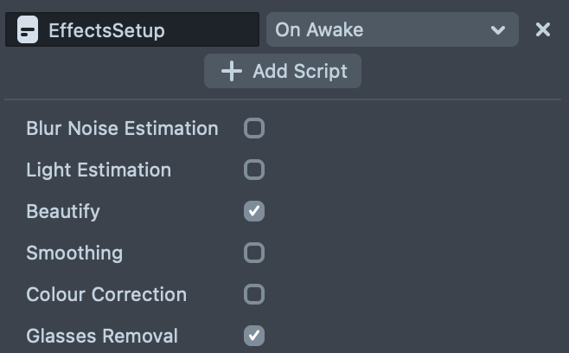Tick the Colour Correction checkbox
The height and width of the screenshot is (353, 569).
coord(254,294)
